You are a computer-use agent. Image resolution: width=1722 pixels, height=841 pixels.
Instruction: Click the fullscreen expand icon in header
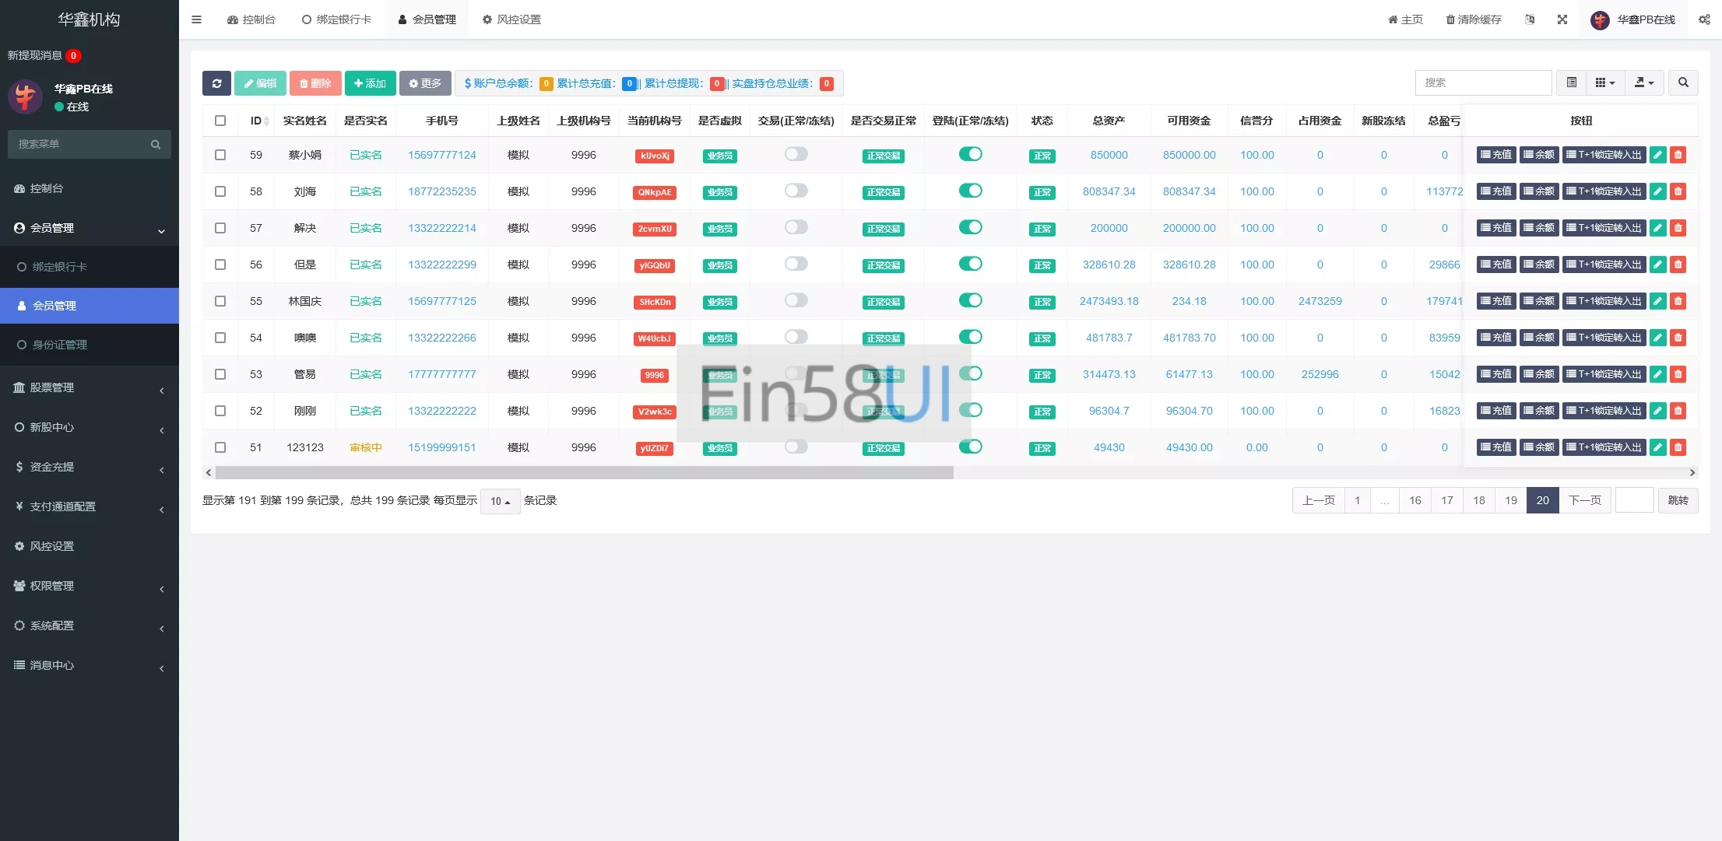click(1562, 19)
